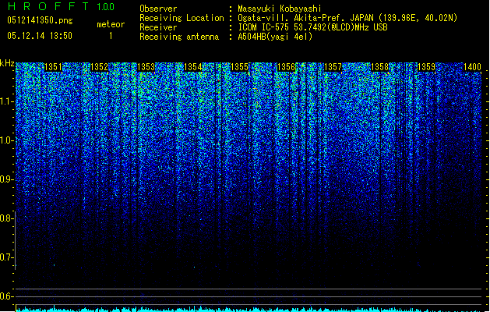Click the 1355 time marker
Viewport: 490px width, 312px height.
[x=239, y=67]
